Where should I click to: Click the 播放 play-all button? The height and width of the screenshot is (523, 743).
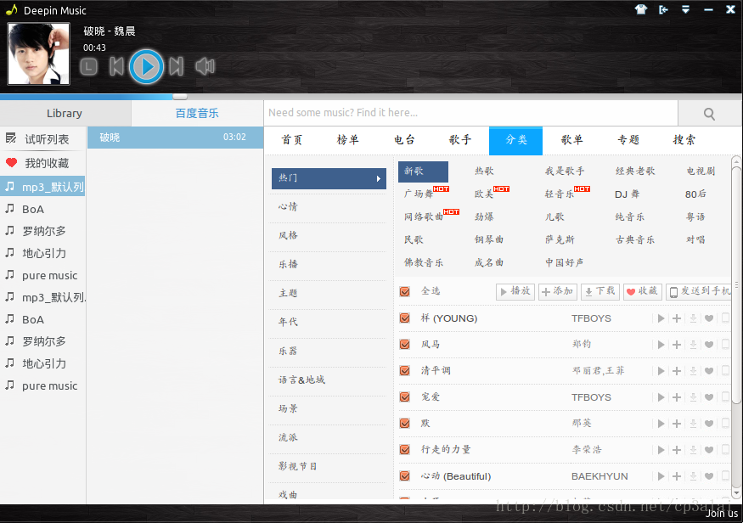click(515, 291)
